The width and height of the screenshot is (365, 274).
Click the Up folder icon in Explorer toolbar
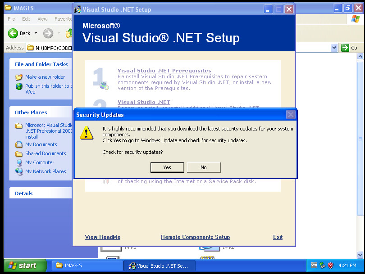coord(68,33)
